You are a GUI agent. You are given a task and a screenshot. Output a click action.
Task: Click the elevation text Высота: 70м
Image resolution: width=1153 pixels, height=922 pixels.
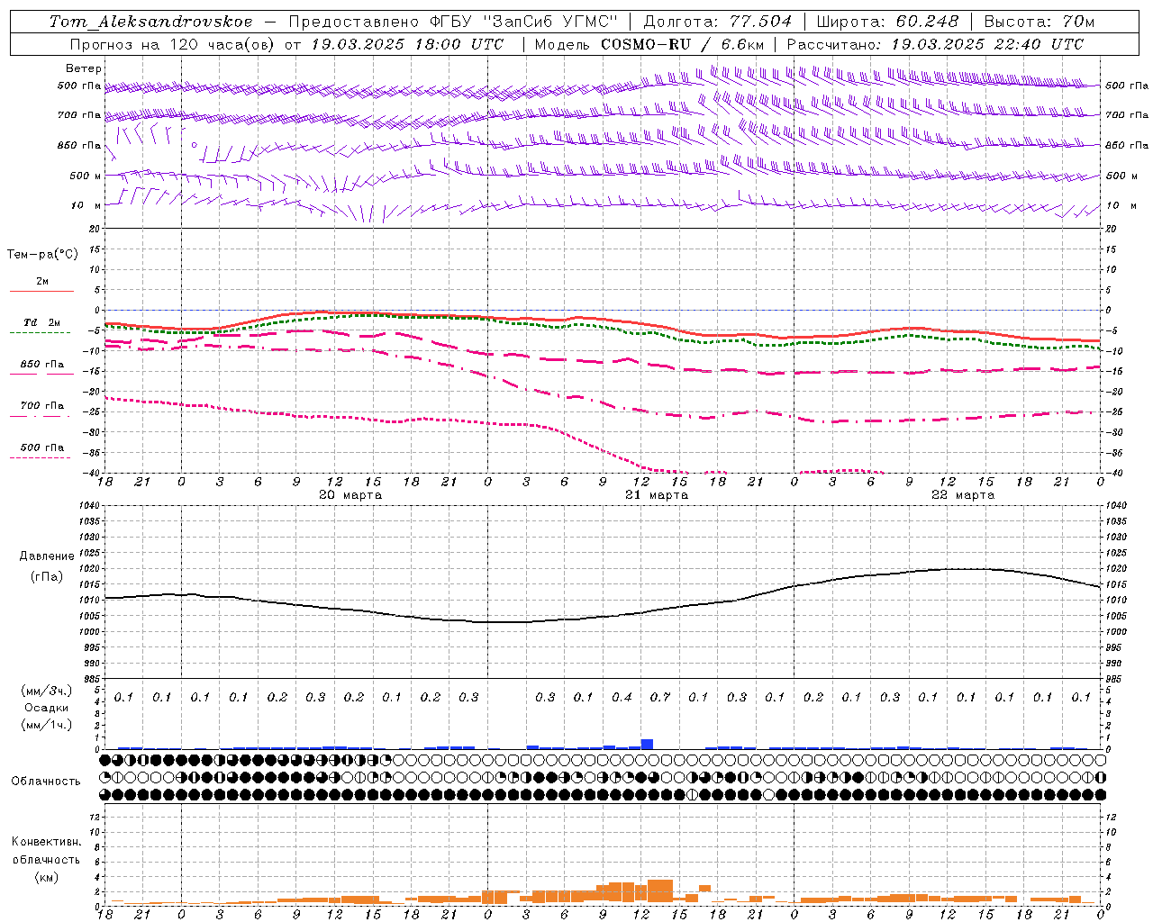tap(1040, 22)
